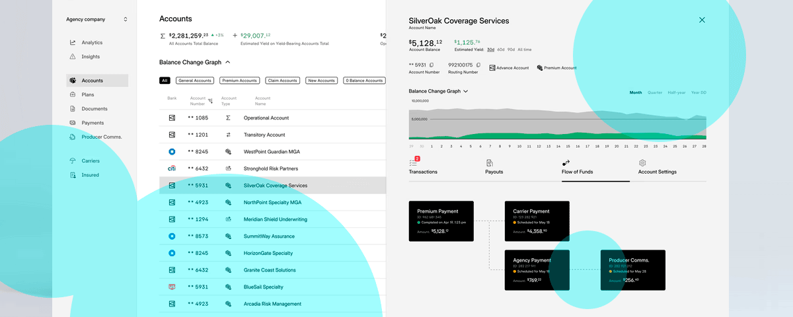Click the Account Type column header
Screen dimensions: 793x317
[229, 101]
